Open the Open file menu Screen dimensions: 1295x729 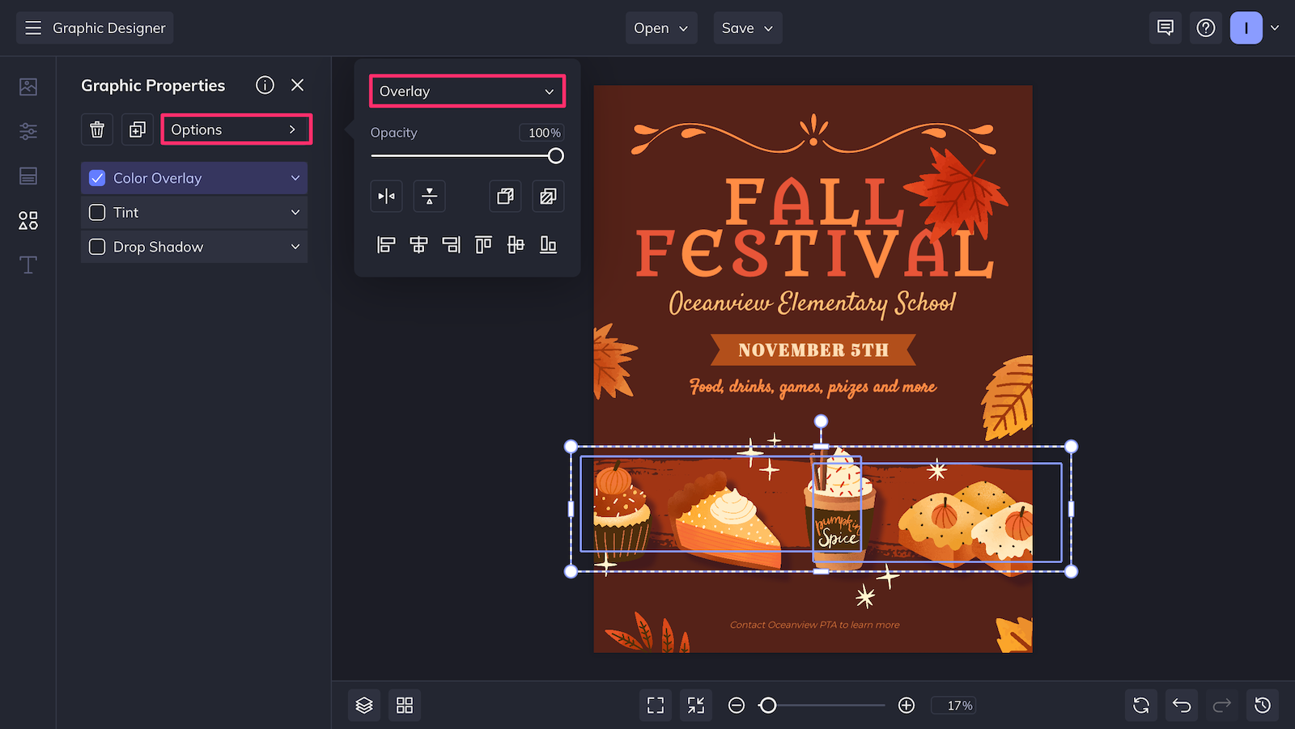coord(660,28)
